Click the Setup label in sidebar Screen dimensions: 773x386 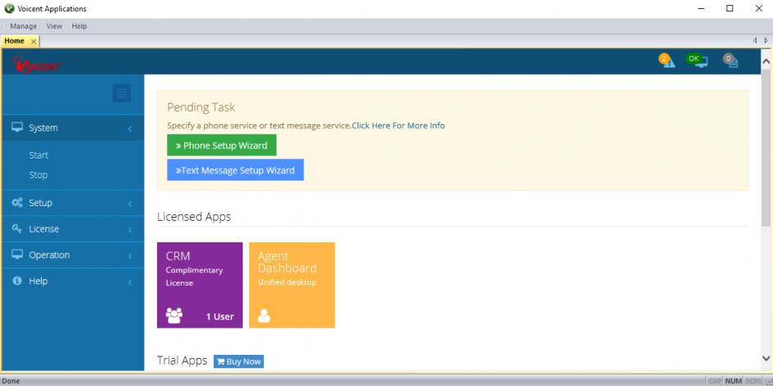40,203
